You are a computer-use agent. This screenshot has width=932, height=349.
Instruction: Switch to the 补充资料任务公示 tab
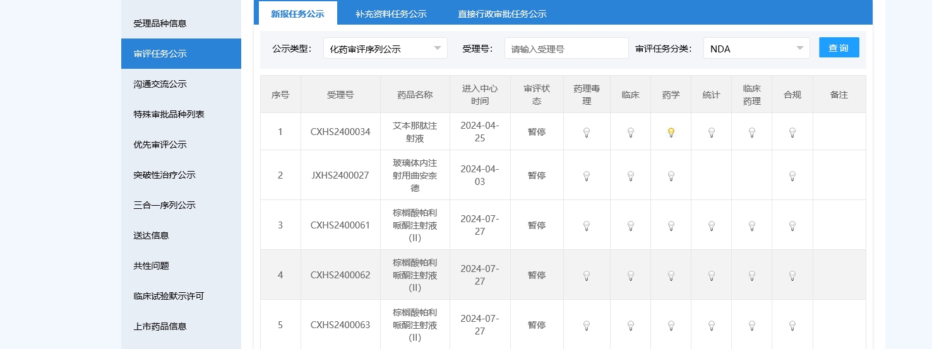pyautogui.click(x=391, y=13)
